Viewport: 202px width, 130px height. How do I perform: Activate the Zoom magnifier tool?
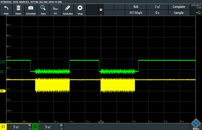[43, 8]
